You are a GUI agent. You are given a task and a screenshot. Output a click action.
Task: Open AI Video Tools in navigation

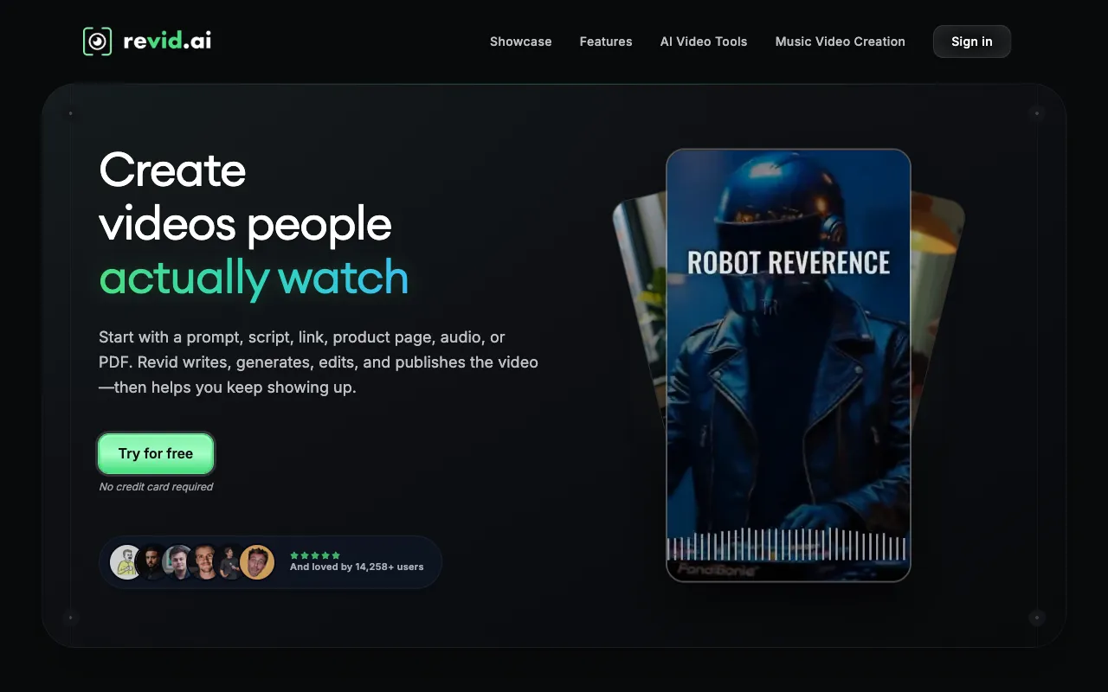[704, 42]
